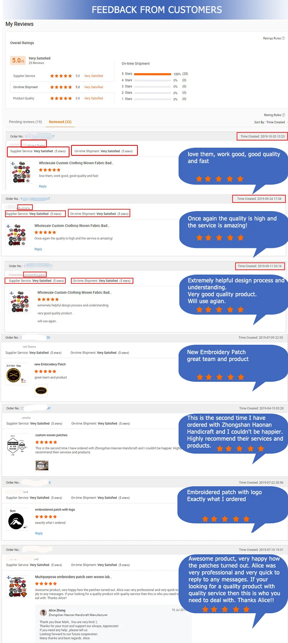Click the 5 Stars orange rating bar
The height and width of the screenshot is (643, 288).
tap(153, 74)
